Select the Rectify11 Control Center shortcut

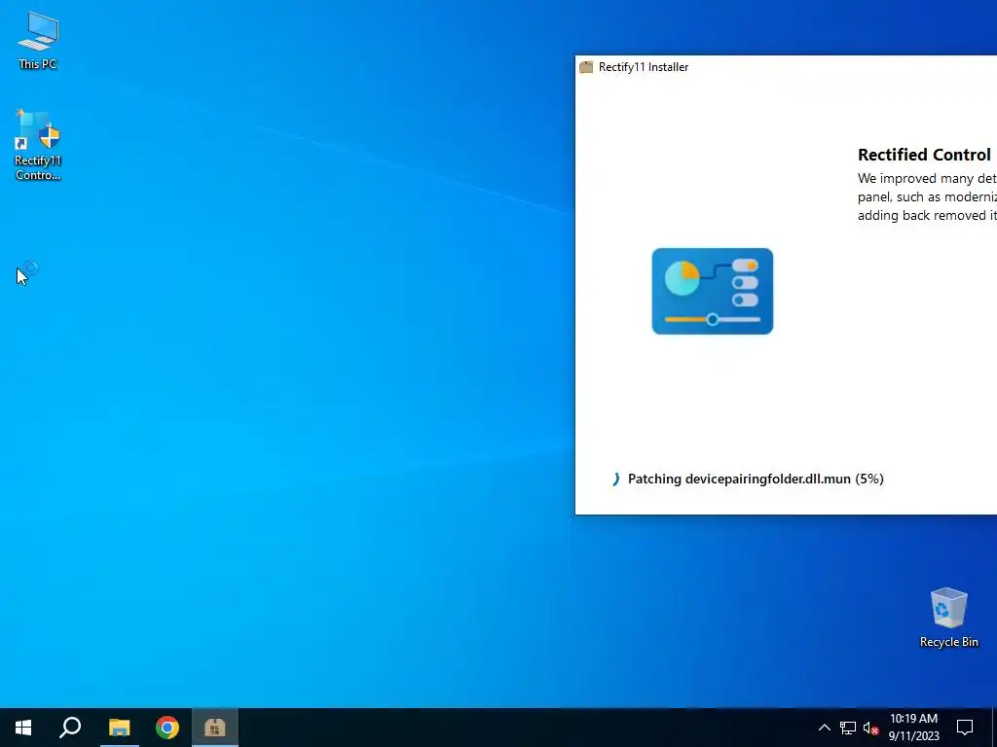tap(38, 145)
